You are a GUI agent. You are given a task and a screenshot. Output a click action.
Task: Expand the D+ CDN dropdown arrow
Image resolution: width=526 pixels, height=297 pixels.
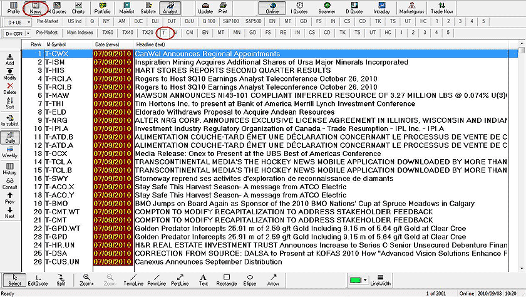[x=28, y=34]
